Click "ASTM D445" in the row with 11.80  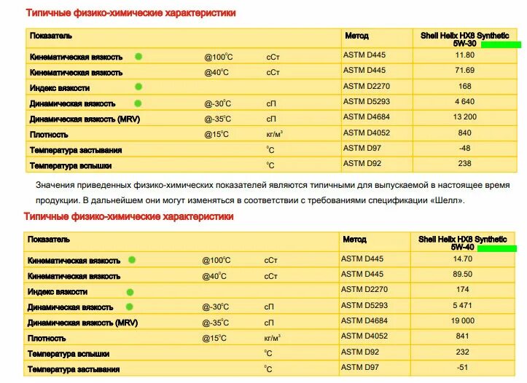click(364, 55)
